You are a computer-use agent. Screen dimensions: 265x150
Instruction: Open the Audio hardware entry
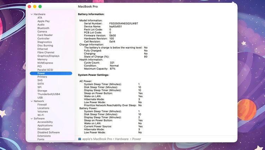pyautogui.click(x=41, y=25)
